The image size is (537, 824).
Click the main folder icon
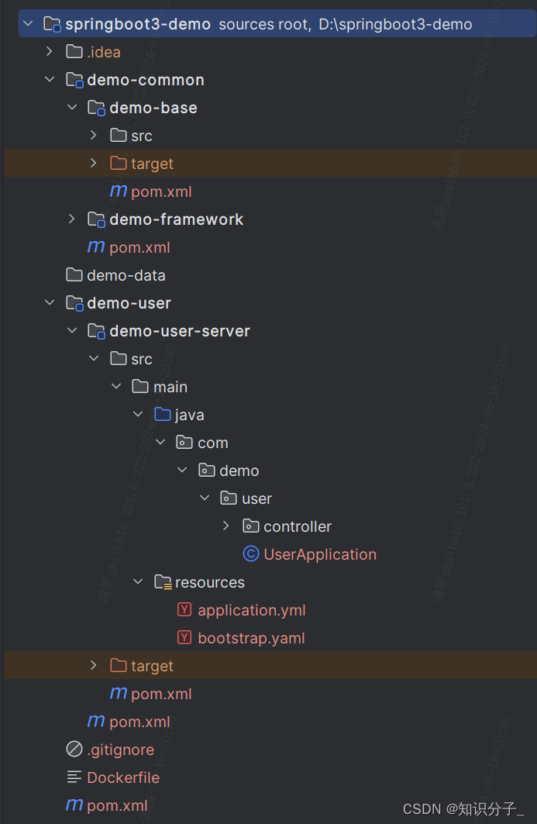tap(140, 386)
